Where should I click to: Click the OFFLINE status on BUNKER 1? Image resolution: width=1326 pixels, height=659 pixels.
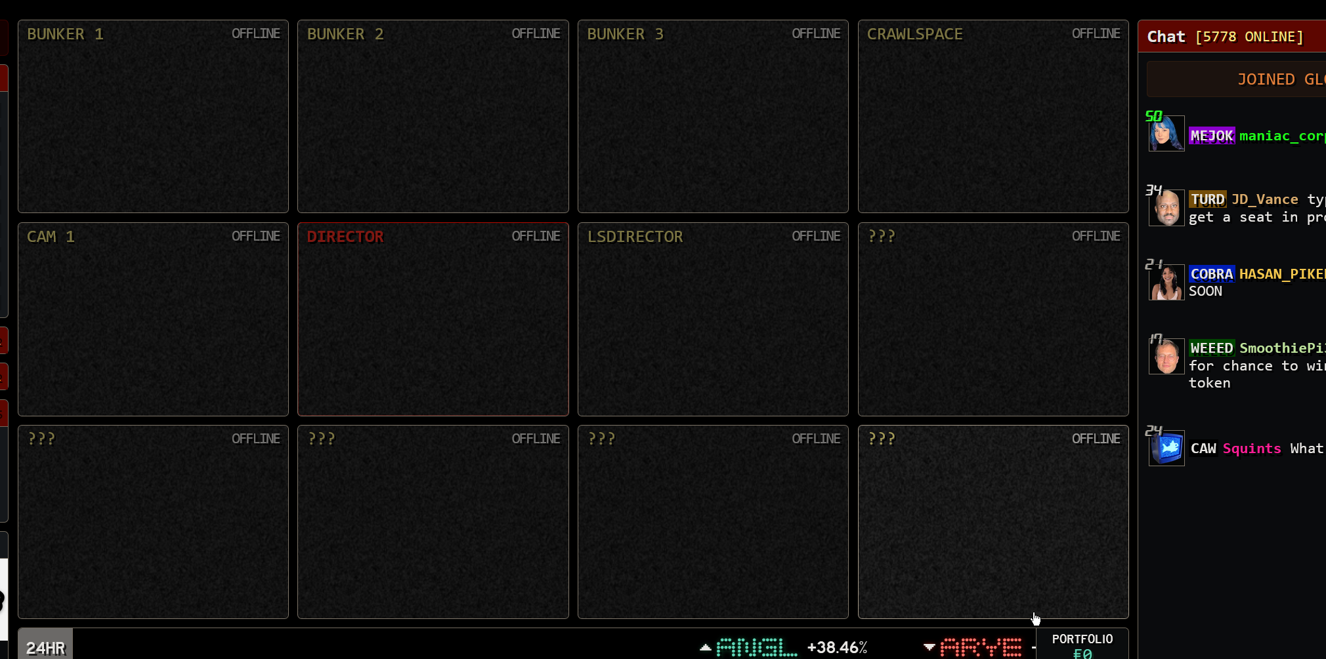point(256,33)
